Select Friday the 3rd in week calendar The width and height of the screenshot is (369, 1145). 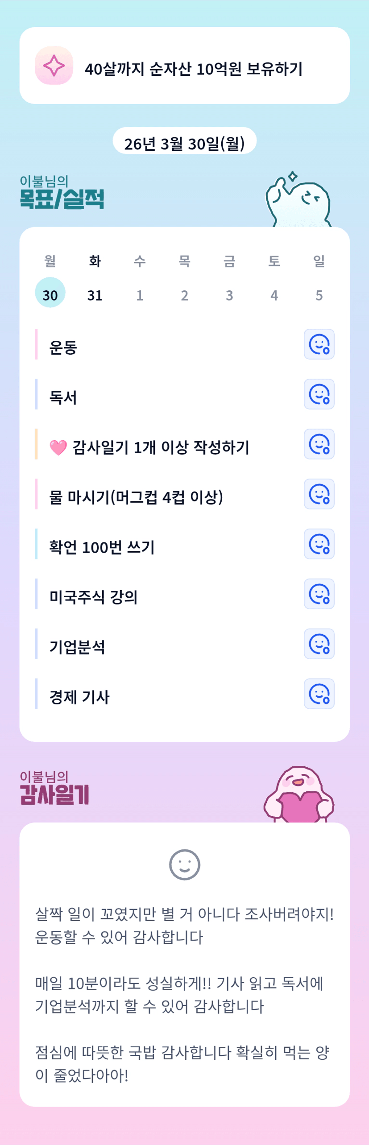click(x=229, y=295)
